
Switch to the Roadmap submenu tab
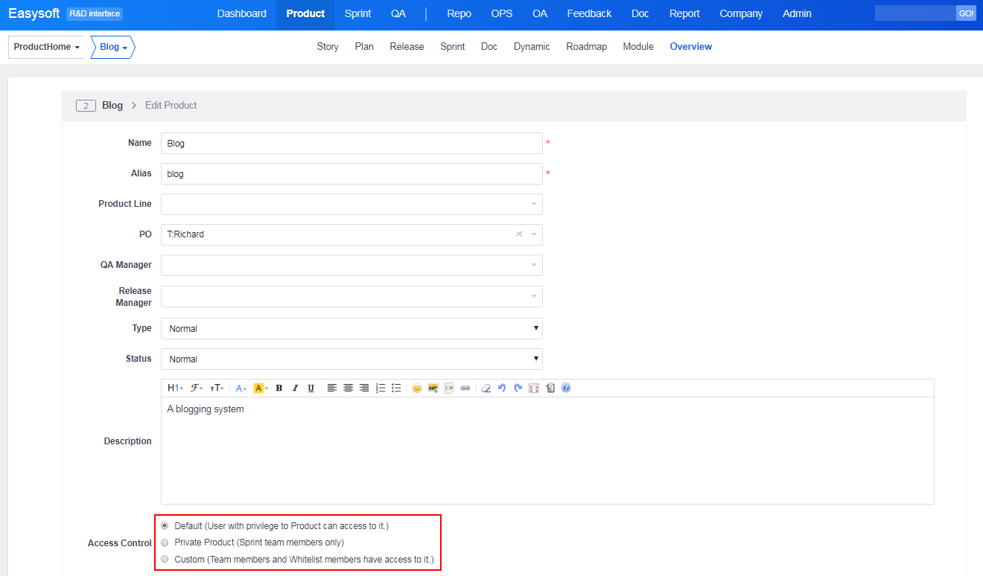click(586, 46)
